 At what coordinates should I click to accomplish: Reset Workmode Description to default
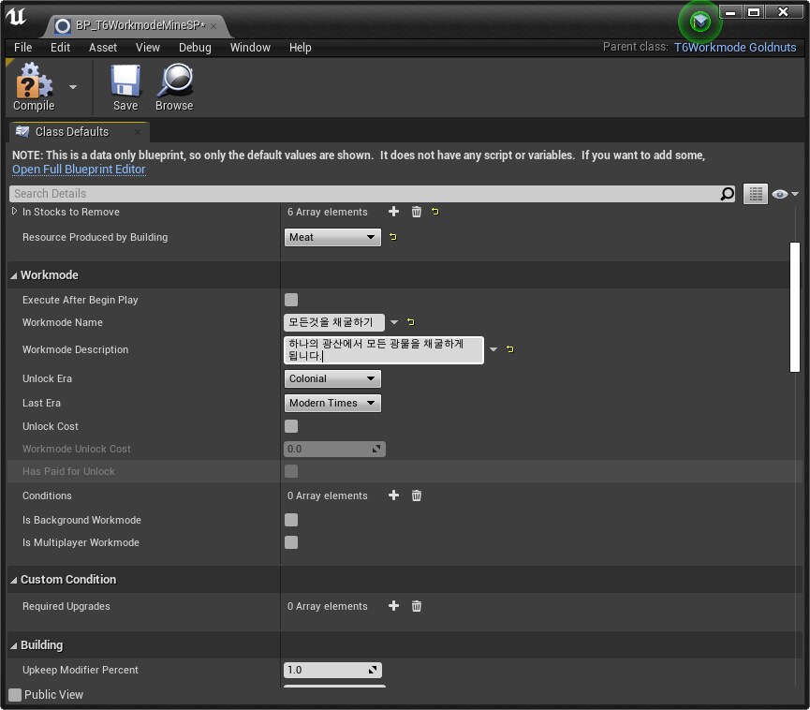[509, 349]
